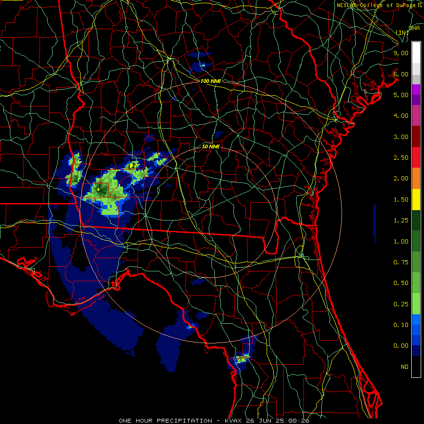The width and height of the screenshot is (424, 424).
Task: Click the OHA product label
Action: click(414, 28)
